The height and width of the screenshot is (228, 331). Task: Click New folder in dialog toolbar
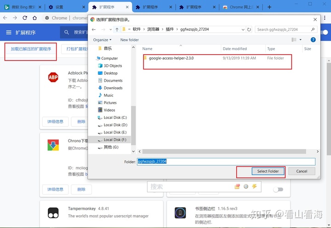tap(129, 40)
